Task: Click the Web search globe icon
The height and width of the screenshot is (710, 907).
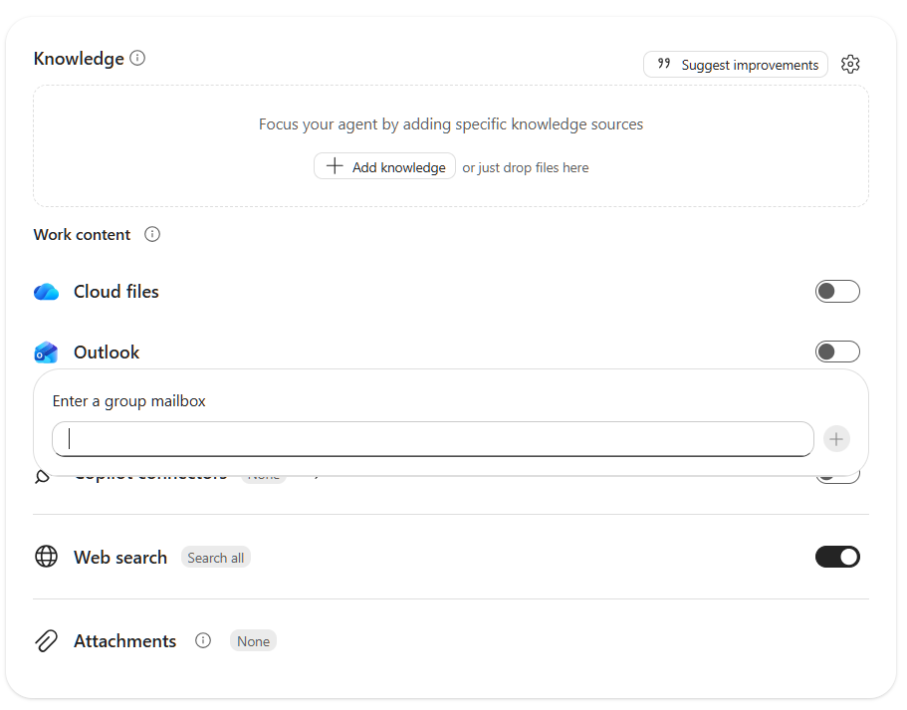Action: point(46,557)
